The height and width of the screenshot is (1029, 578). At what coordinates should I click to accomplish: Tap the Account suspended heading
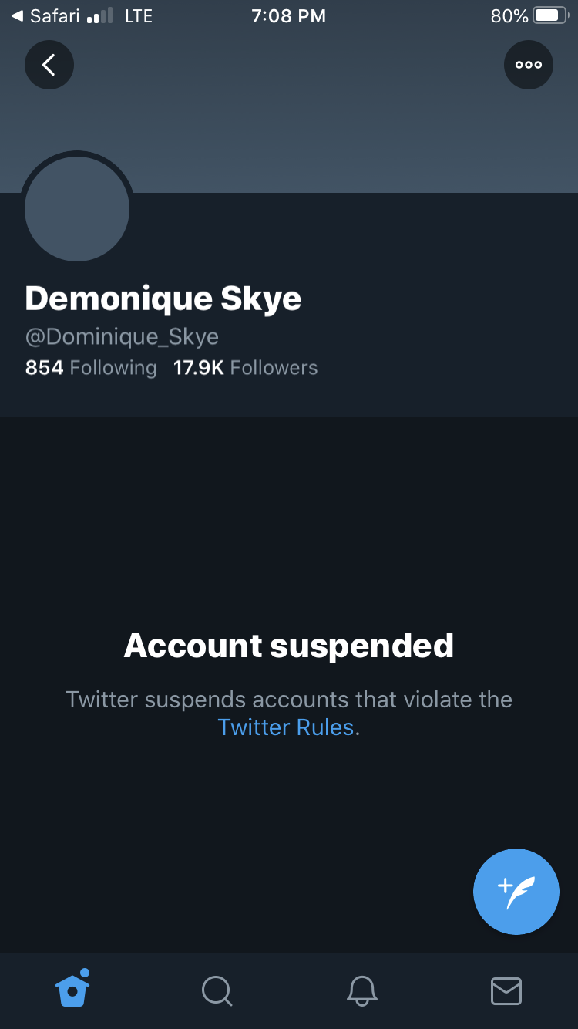click(289, 646)
